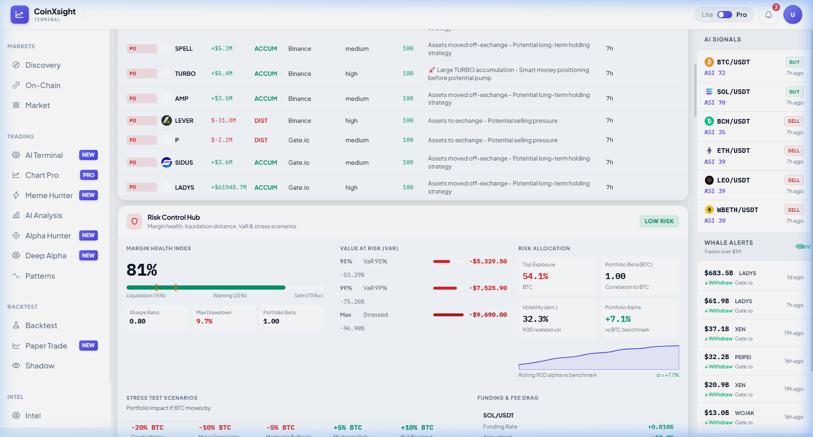The height and width of the screenshot is (437, 813).
Task: Click the Alpha Hunter target icon
Action: pyautogui.click(x=16, y=235)
